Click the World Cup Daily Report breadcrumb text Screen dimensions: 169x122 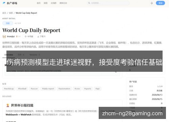tap(26, 13)
